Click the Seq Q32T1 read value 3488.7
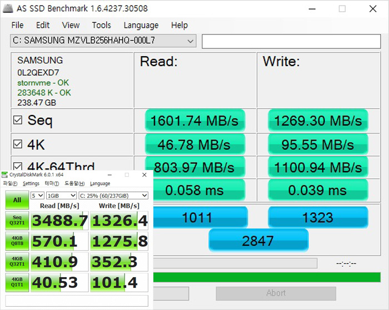Image resolution: width=389 pixels, height=310 pixels. point(59,221)
